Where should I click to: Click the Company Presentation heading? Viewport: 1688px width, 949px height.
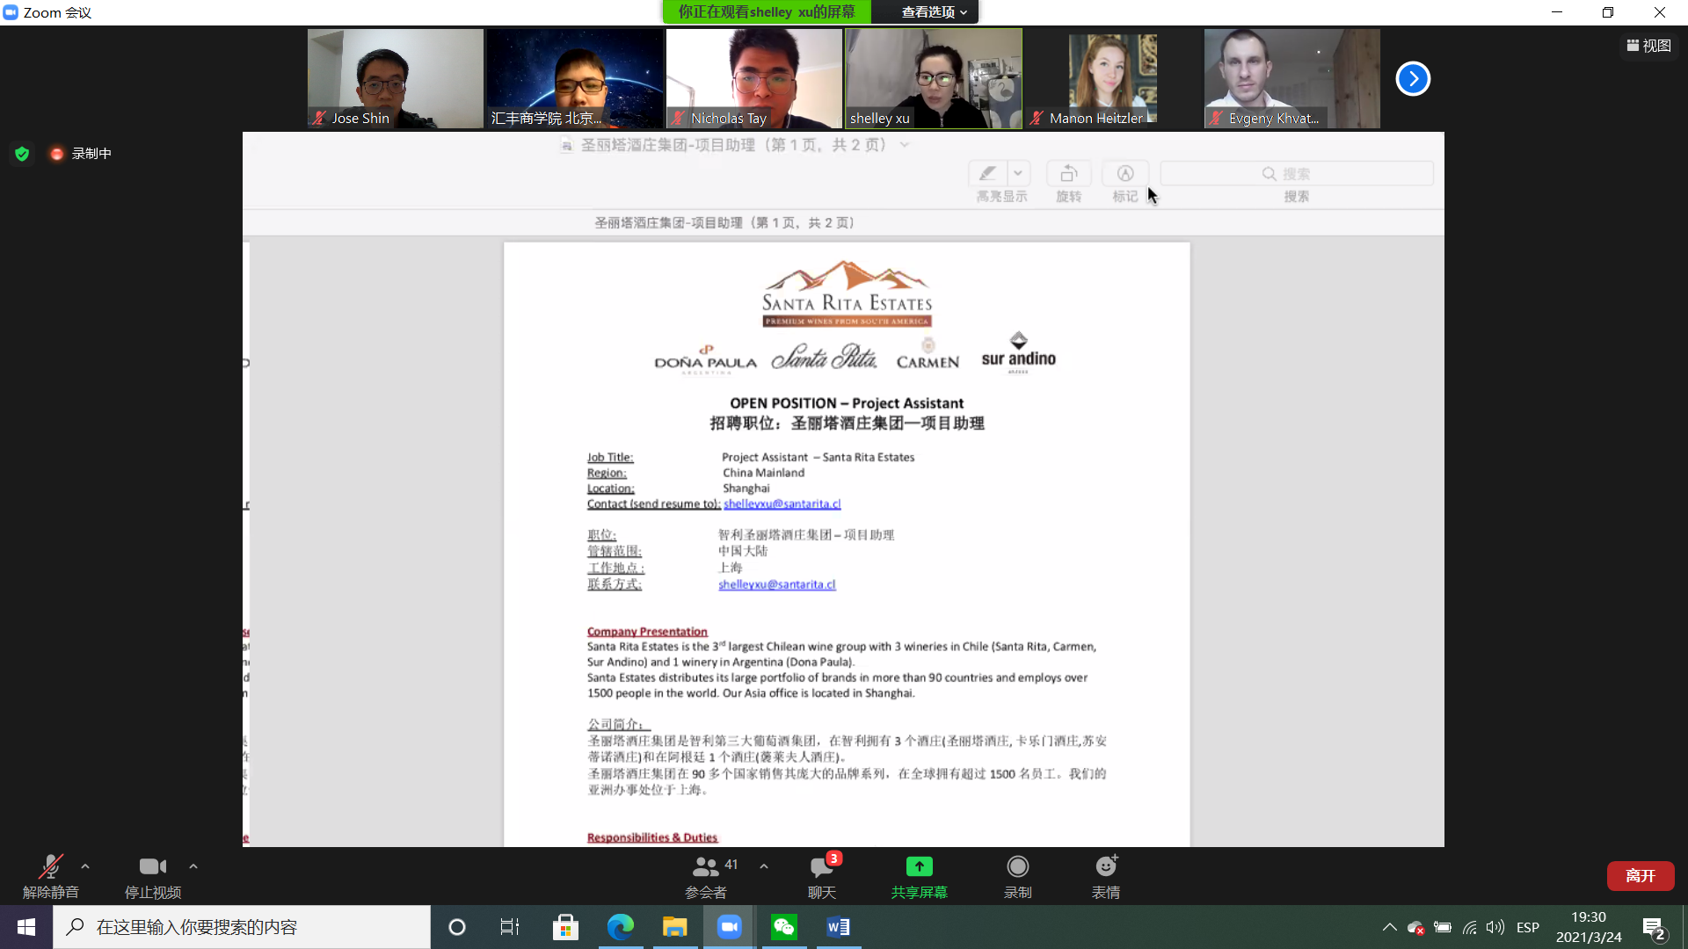pos(647,632)
